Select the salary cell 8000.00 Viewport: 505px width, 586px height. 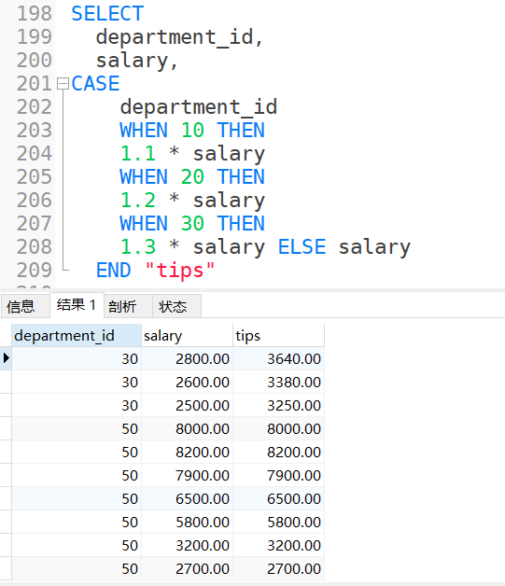click(187, 428)
